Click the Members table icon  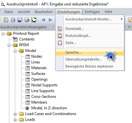pyautogui.click(x=27, y=102)
